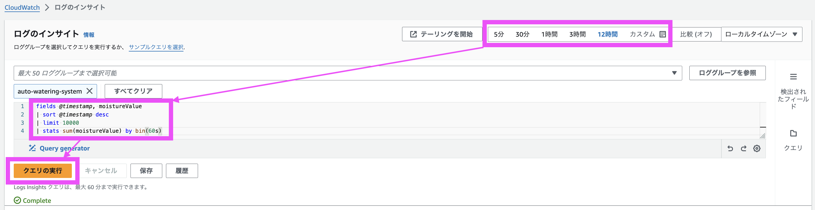
Task: Select the 30分 time range
Action: click(x=522, y=34)
